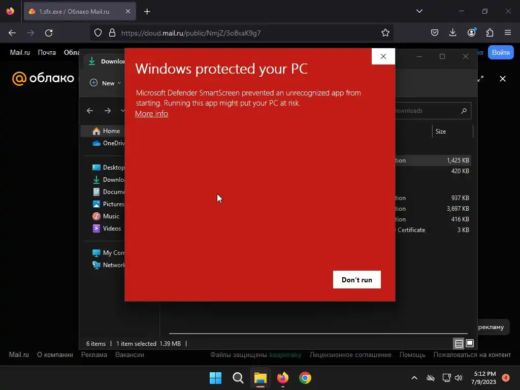
Task: Select the 937 KB file row
Action: click(x=433, y=198)
